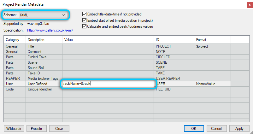Confirm with the OK button
Screen dimensions: 253x134
(193, 129)
